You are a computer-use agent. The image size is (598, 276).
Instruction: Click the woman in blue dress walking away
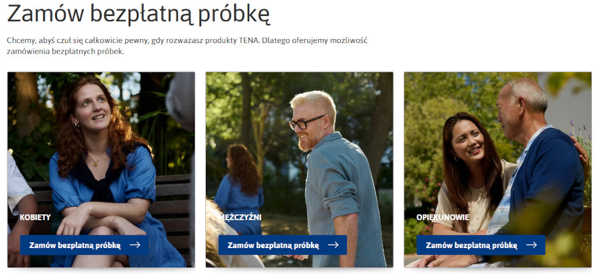[x=239, y=188]
